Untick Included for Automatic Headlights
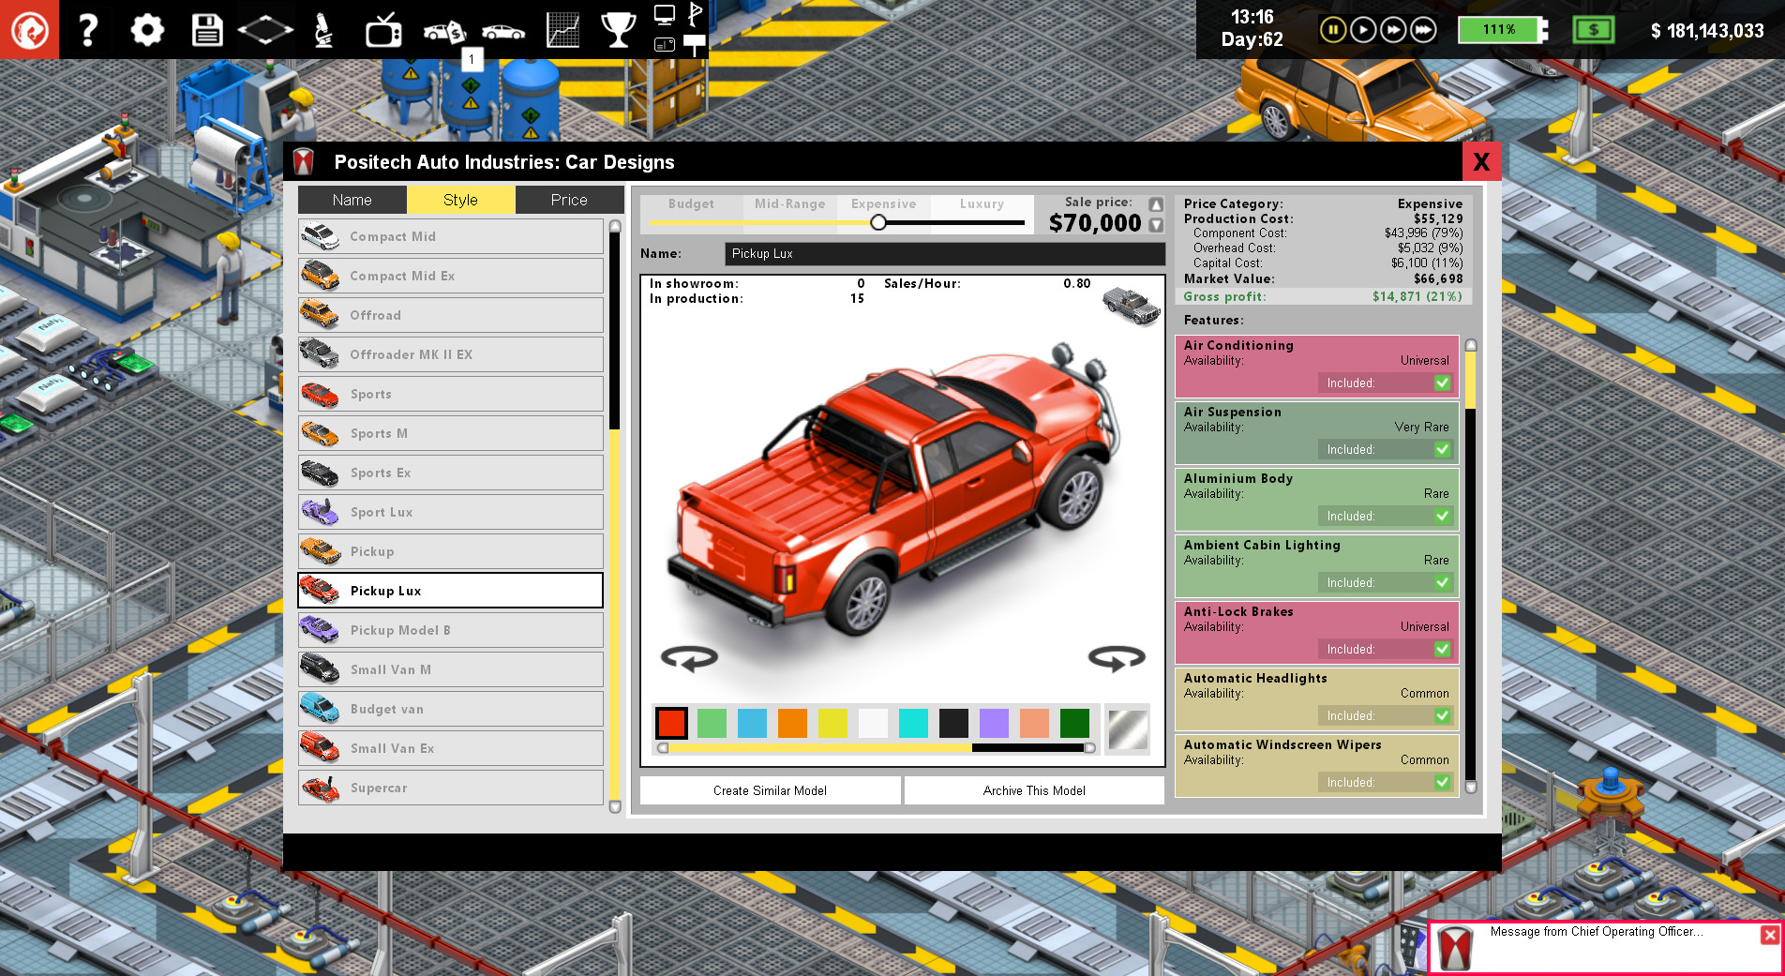This screenshot has width=1785, height=976. pyautogui.click(x=1441, y=715)
